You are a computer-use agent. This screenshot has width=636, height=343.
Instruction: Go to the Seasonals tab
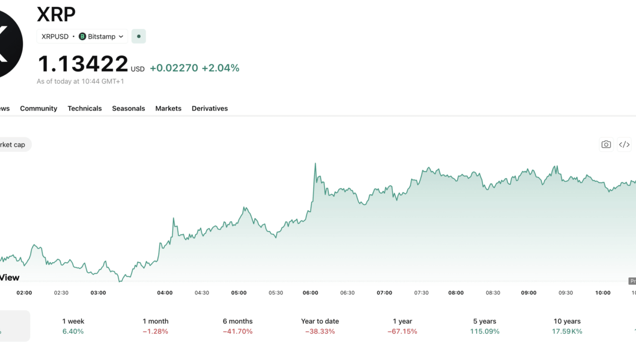coord(129,108)
